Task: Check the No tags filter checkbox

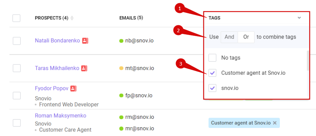Action: (x=212, y=58)
